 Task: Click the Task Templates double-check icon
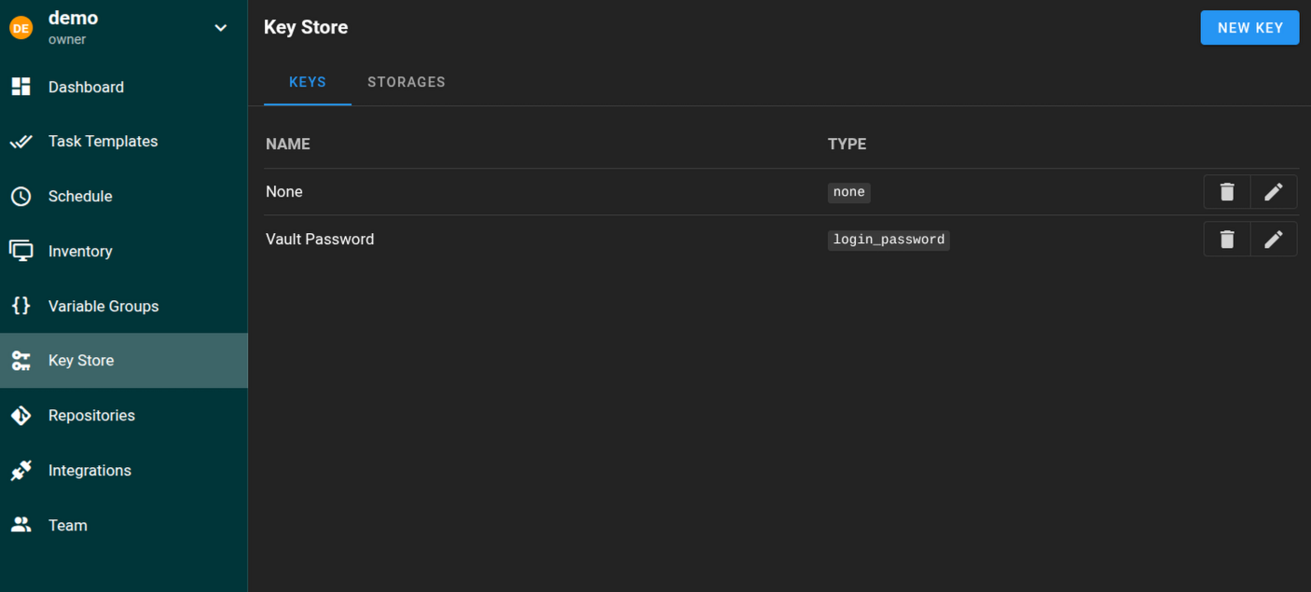tap(21, 142)
